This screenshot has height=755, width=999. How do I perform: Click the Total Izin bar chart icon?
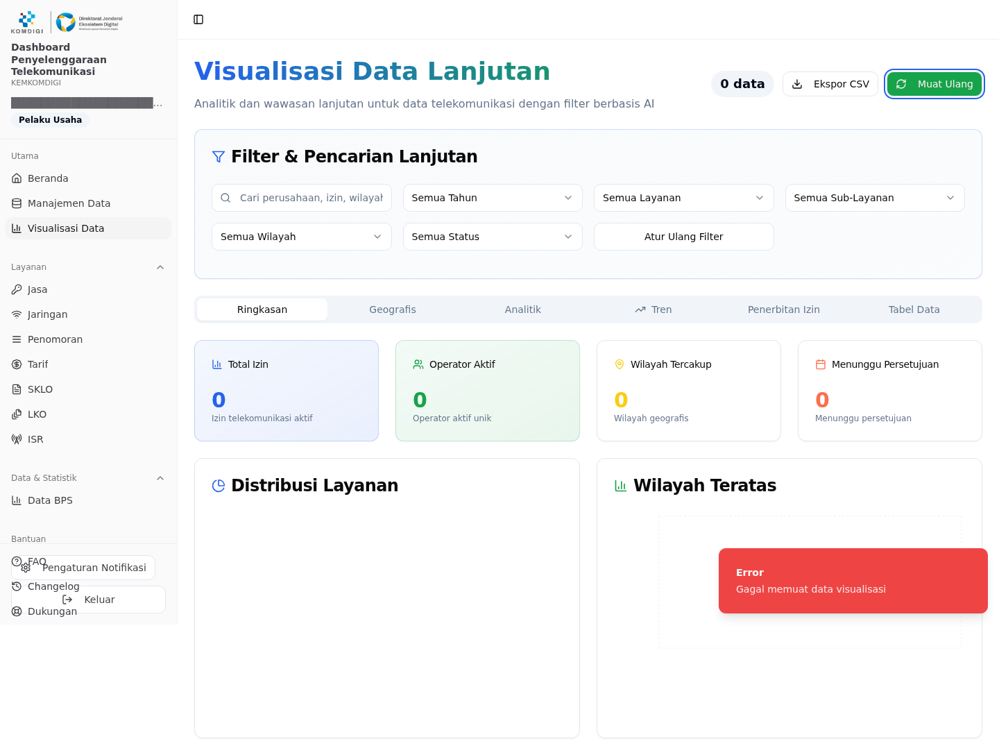pyautogui.click(x=217, y=364)
